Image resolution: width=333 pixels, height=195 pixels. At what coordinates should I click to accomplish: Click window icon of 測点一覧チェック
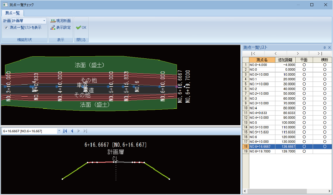pos(5,5)
